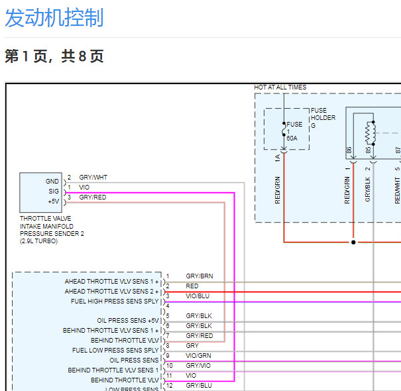Click the VIO/GRN wire label
Screen dimensions: 401x391
pyautogui.click(x=198, y=355)
